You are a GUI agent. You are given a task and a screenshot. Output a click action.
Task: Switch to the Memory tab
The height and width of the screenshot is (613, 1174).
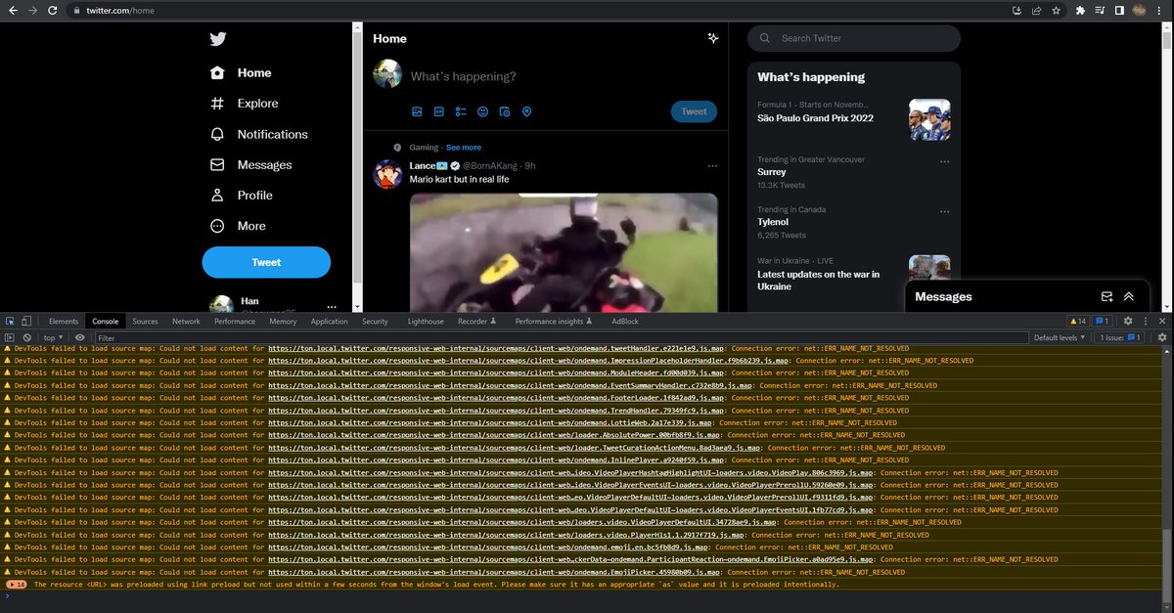(x=283, y=321)
